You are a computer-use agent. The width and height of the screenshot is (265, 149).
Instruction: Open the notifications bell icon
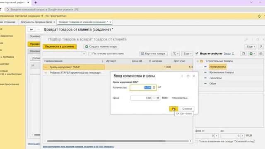point(259,16)
